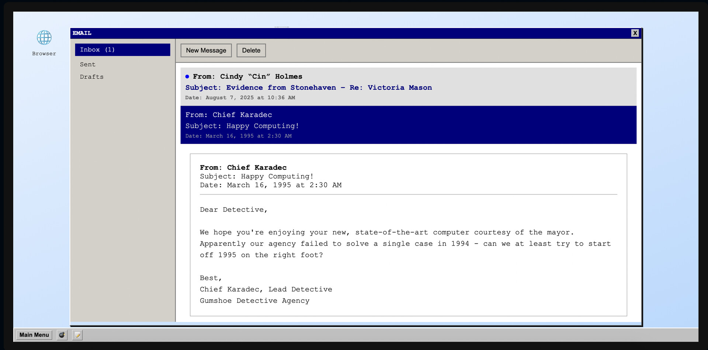Click the August 7, 2025 date line
708x350 pixels.
click(x=240, y=98)
